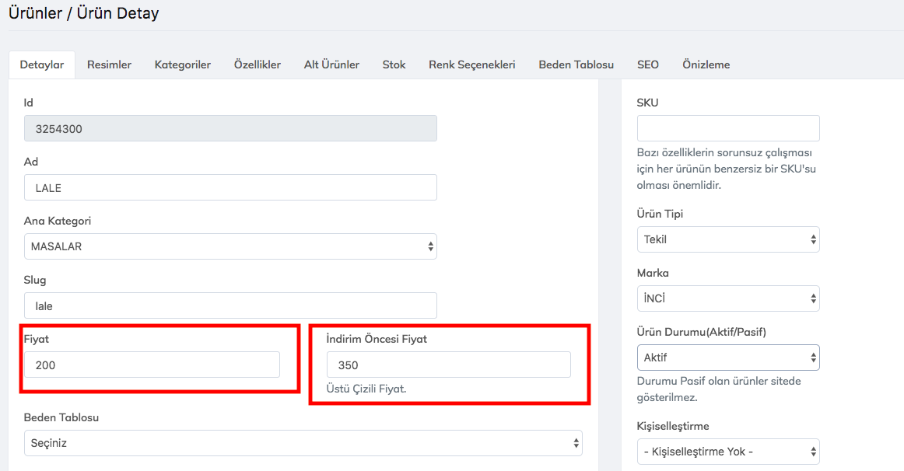Viewport: 904px width, 471px height.
Task: Open the Alt Ürünler tab
Action: (x=331, y=65)
